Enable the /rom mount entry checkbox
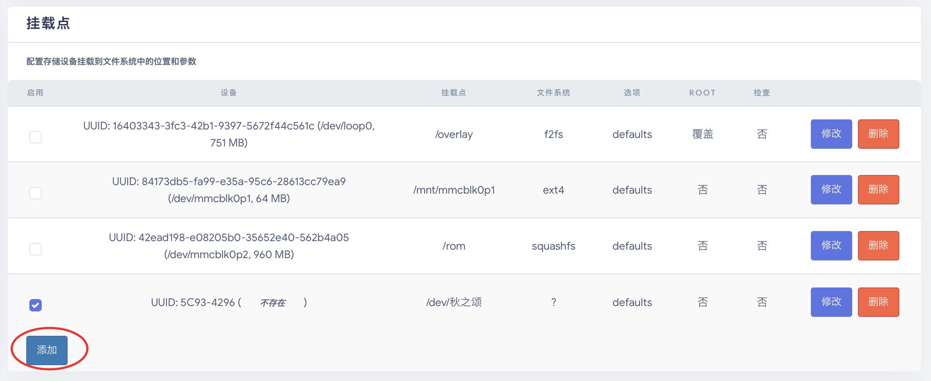This screenshot has width=931, height=381. click(35, 249)
